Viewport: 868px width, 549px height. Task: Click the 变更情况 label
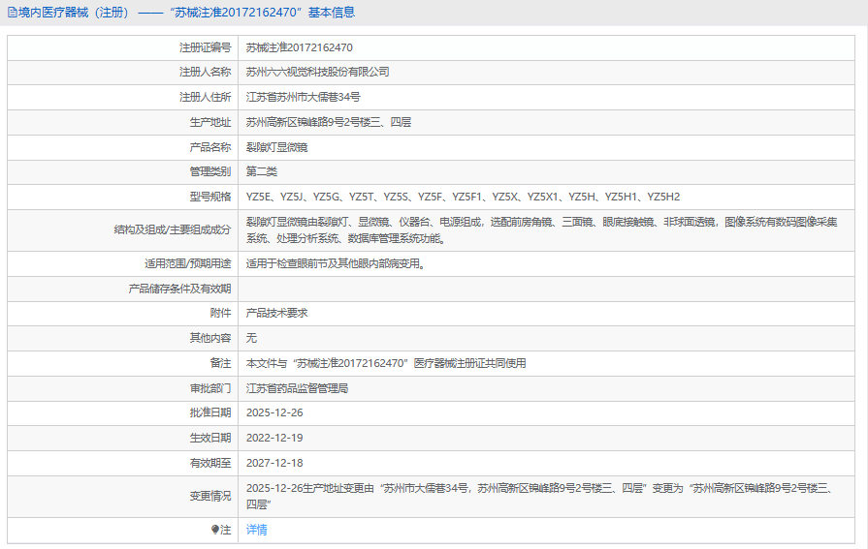tap(210, 497)
